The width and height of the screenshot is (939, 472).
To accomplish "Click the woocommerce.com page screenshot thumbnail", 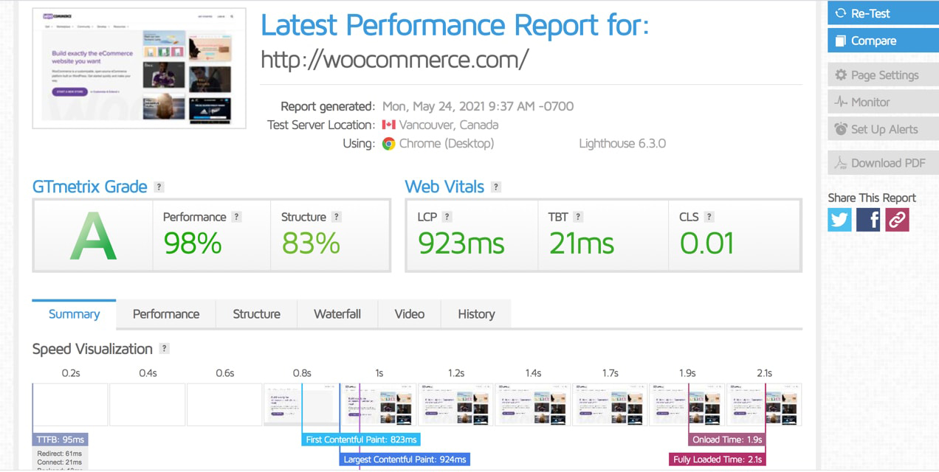I will pyautogui.click(x=139, y=68).
